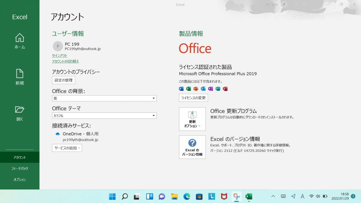Click バージョン 2112 build text
This screenshot has height=203, width=361.
tap(247, 151)
